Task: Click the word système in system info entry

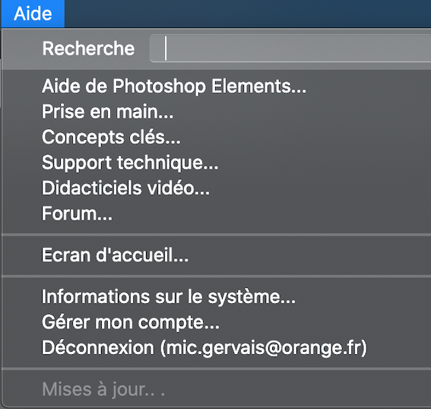Action: point(252,297)
